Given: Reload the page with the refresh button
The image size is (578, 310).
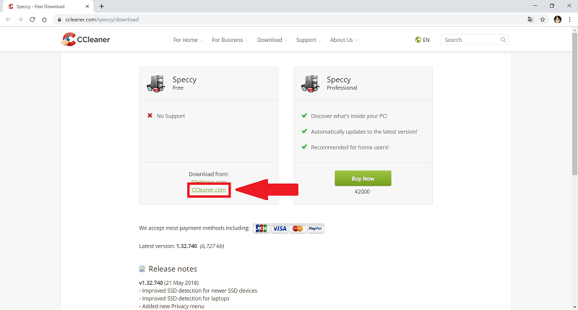Looking at the screenshot, I should click(x=33, y=20).
